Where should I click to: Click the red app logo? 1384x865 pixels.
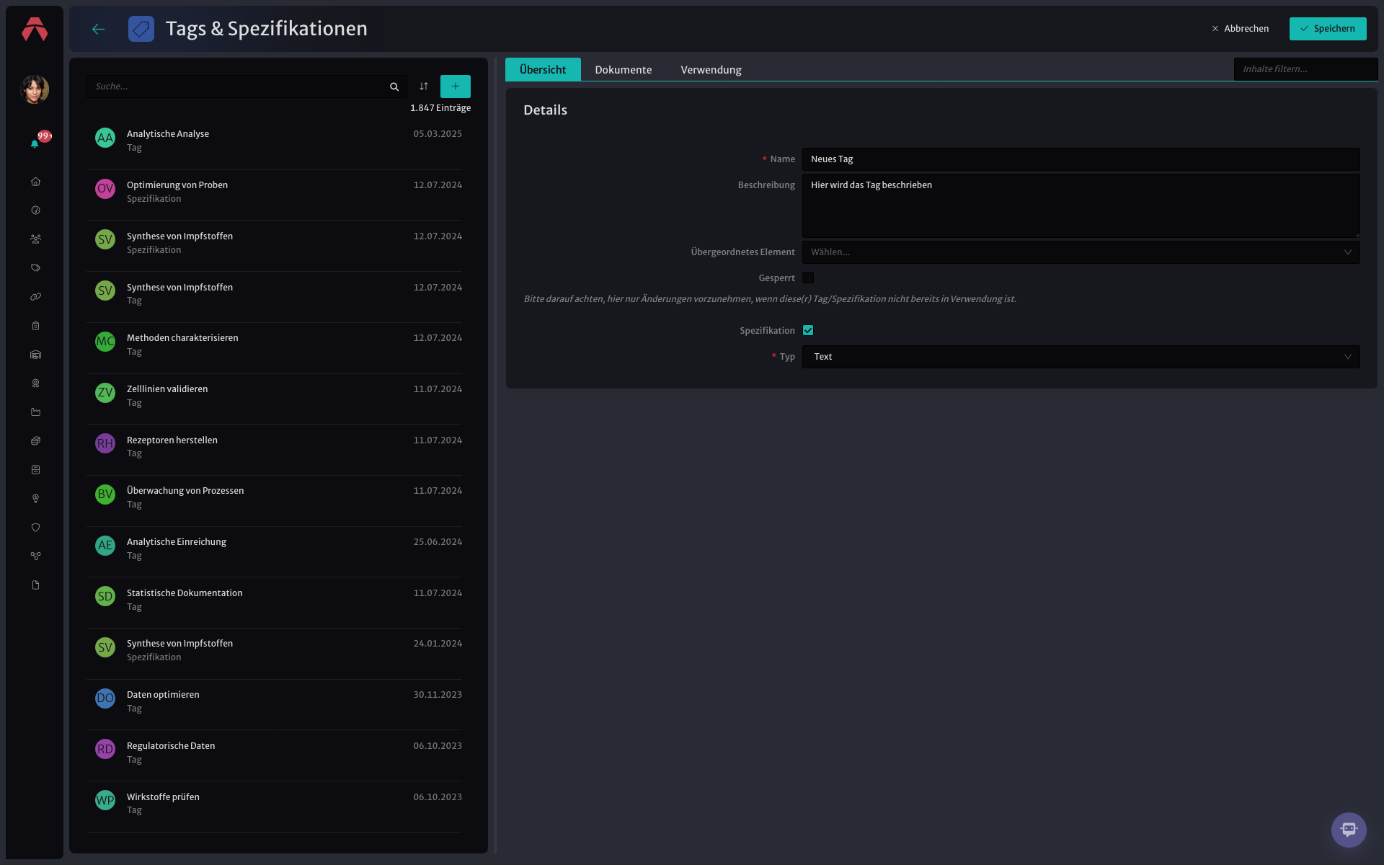coord(35,29)
